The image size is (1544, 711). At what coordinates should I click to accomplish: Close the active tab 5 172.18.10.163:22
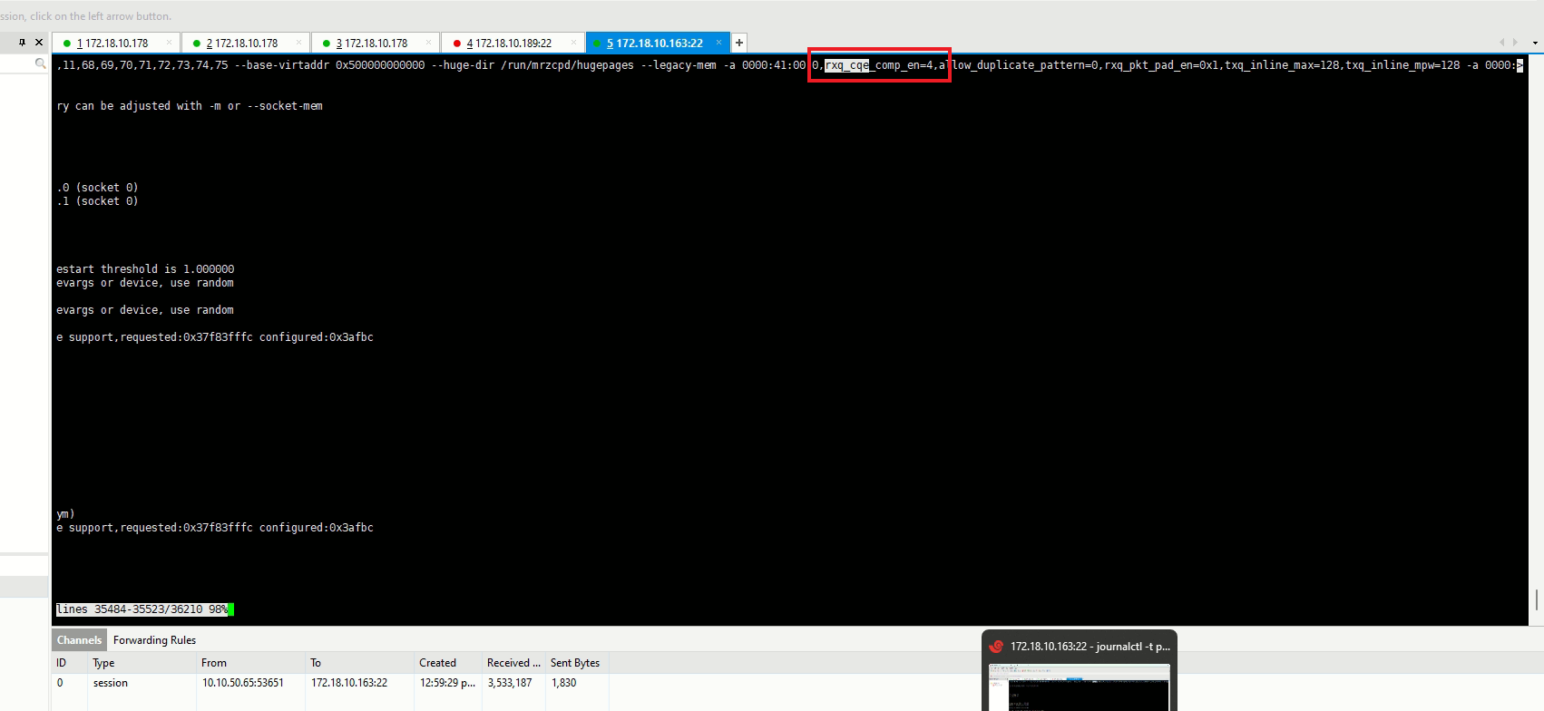pos(718,43)
